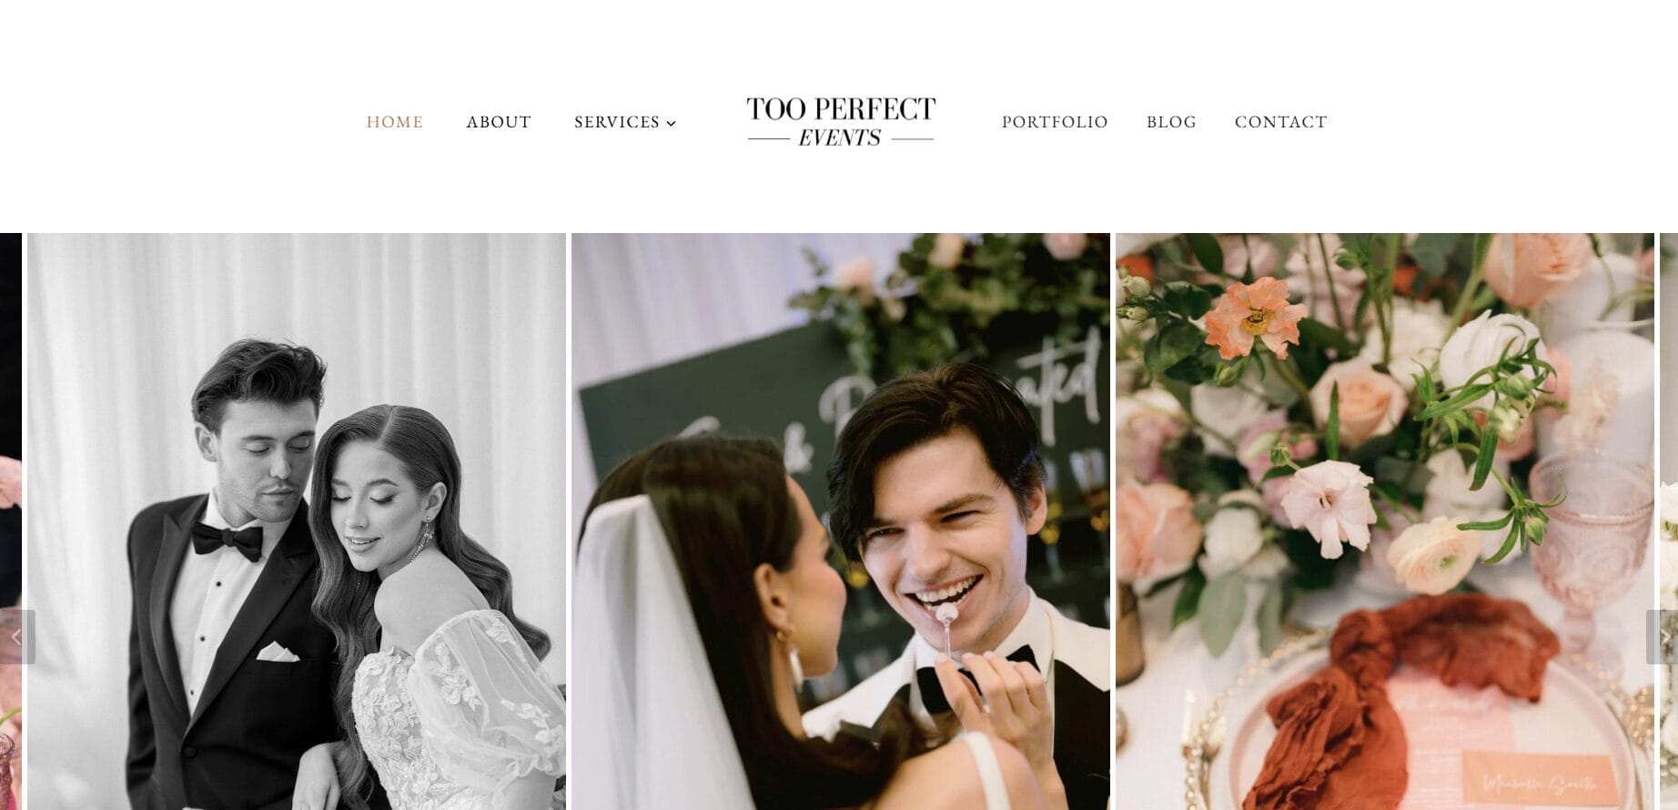Open the Contact page
Image resolution: width=1678 pixels, height=810 pixels.
pos(1281,122)
